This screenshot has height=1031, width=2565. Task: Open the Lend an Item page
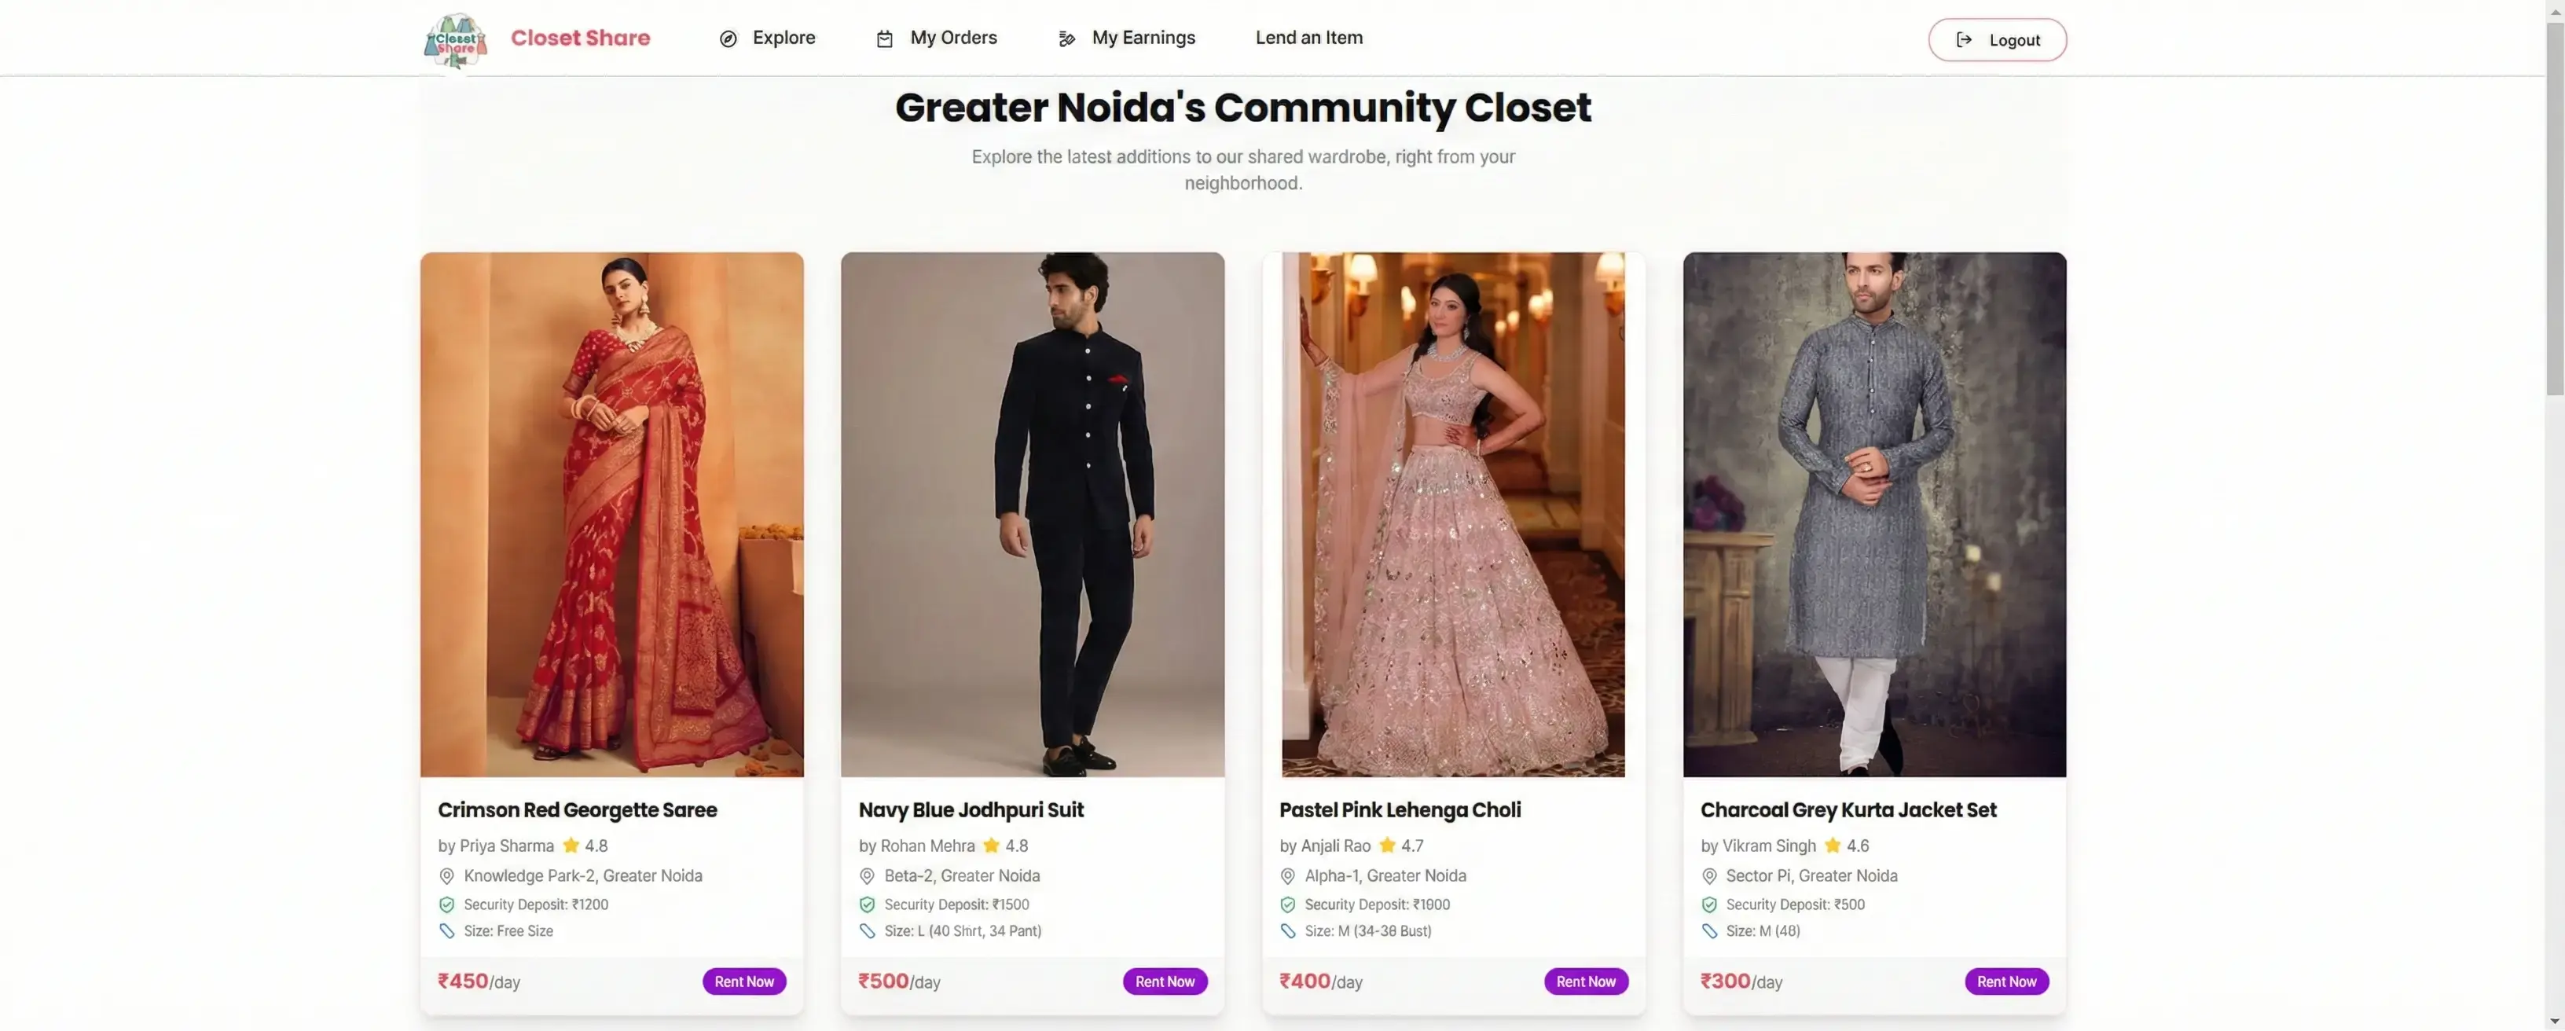click(1308, 38)
